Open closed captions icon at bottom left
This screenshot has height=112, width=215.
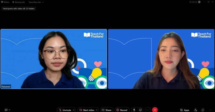point(6,110)
